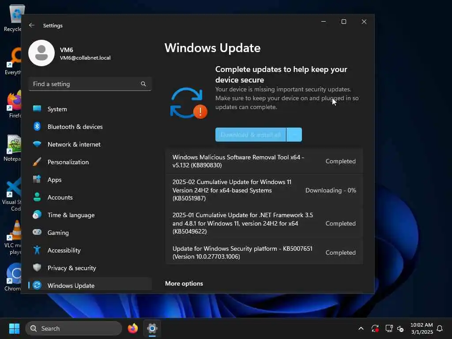452x339 pixels.
Task: Open the Chrome desktop shortcut
Action: pyautogui.click(x=13, y=277)
